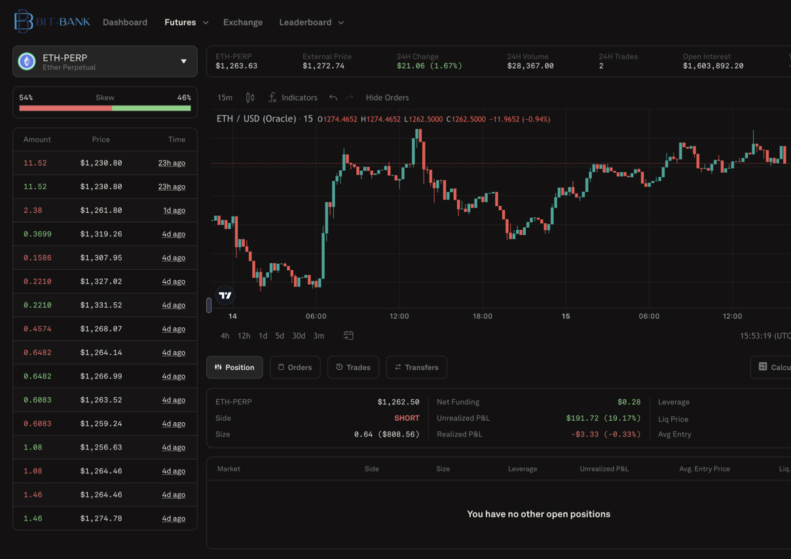Click the BIT-BANK logo
791x559 pixels.
point(51,20)
